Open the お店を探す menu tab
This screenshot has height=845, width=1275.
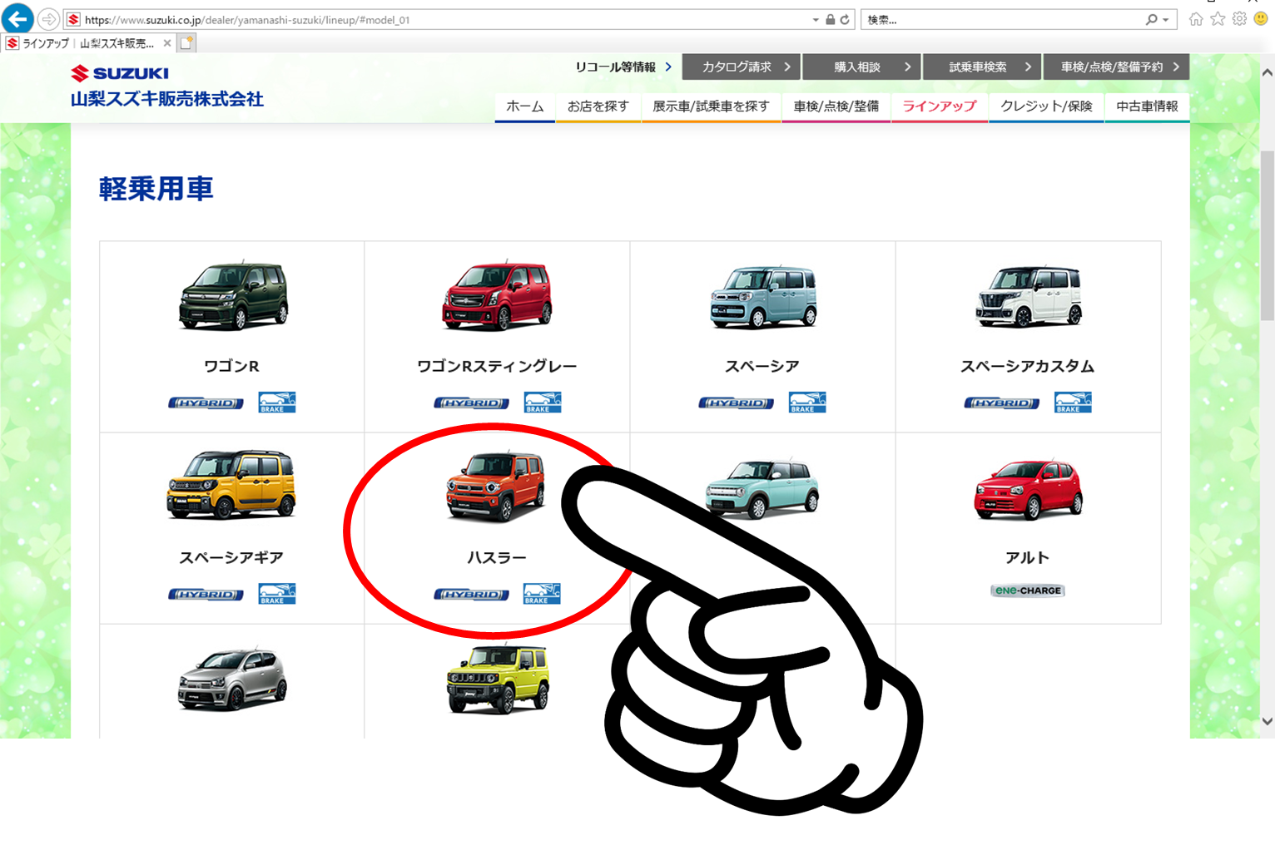[598, 106]
